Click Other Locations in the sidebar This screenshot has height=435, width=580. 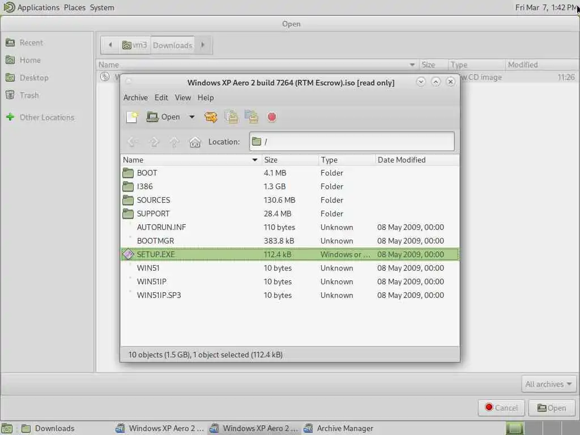point(46,117)
